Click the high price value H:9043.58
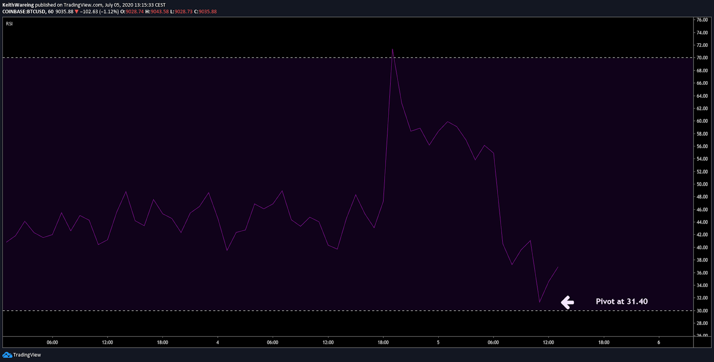The width and height of the screenshot is (714, 362). pos(157,12)
